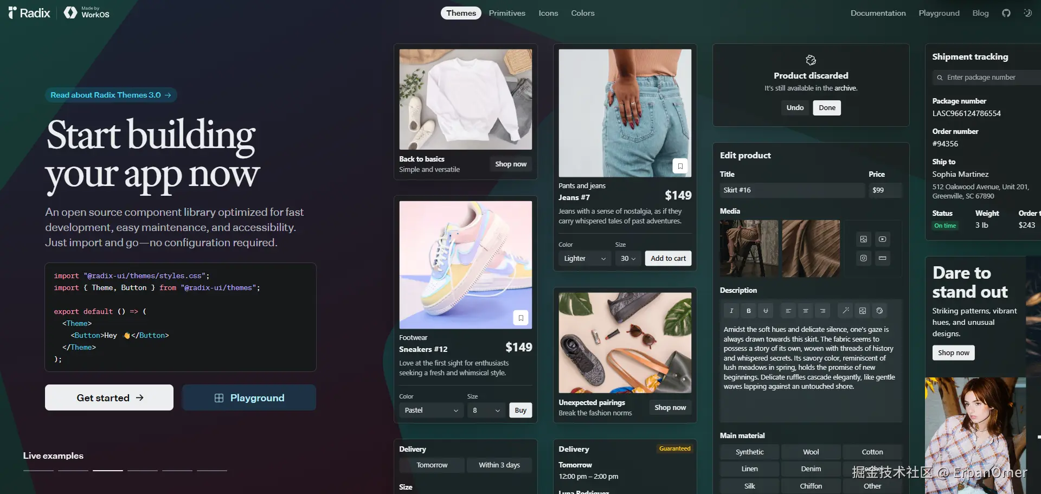
Task: Open the size 8 dropdown for Sneakers #12
Action: 486,410
